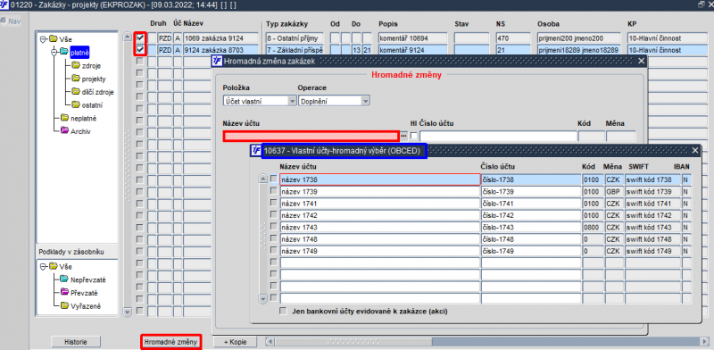Open the Operace dropdown Doplnění

[334, 101]
